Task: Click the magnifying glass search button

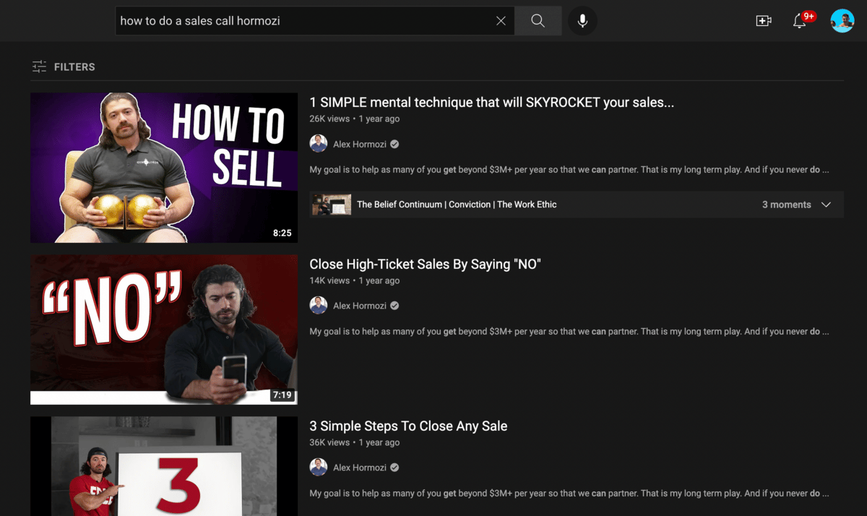Action: point(538,21)
